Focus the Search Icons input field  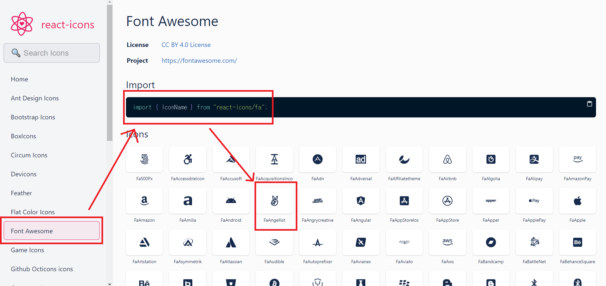point(52,53)
